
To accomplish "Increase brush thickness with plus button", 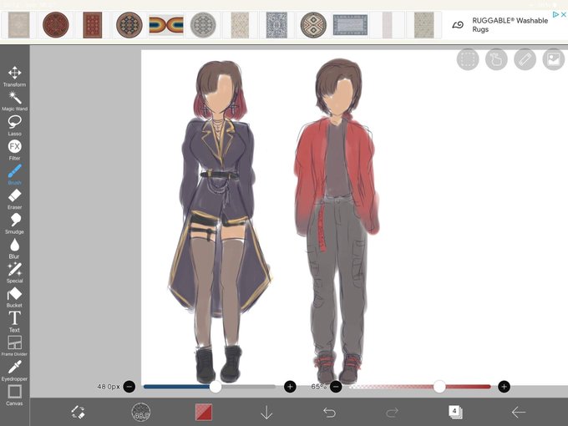I will (x=290, y=387).
